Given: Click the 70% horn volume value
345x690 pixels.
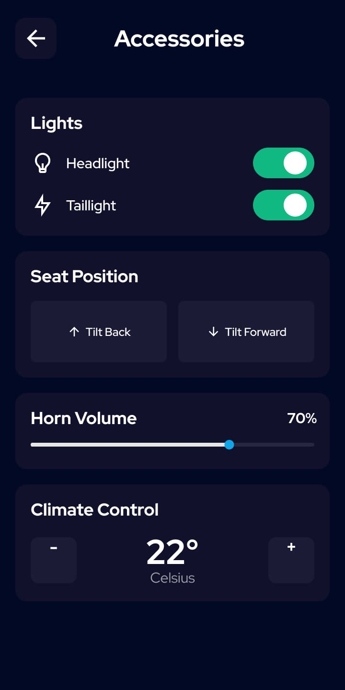Looking at the screenshot, I should tap(302, 418).
